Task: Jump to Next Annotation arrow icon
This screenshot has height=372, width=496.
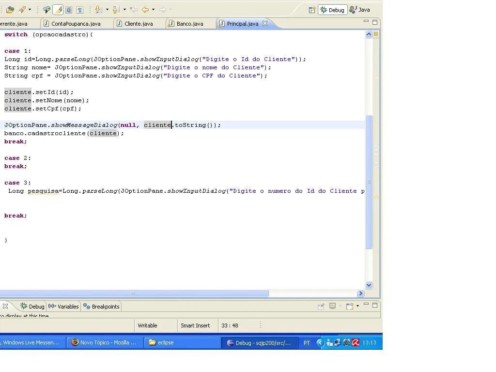Action: [98, 10]
